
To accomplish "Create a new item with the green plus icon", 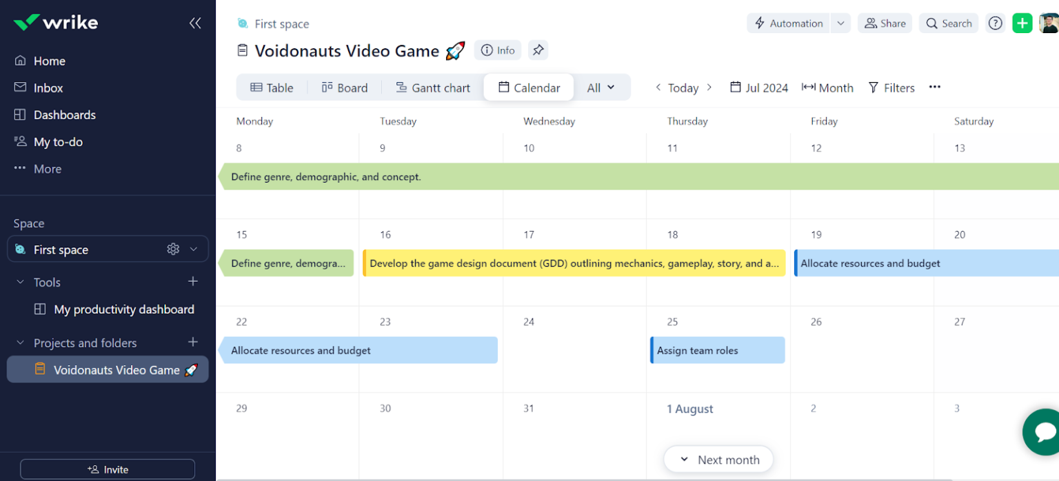I will point(1022,23).
